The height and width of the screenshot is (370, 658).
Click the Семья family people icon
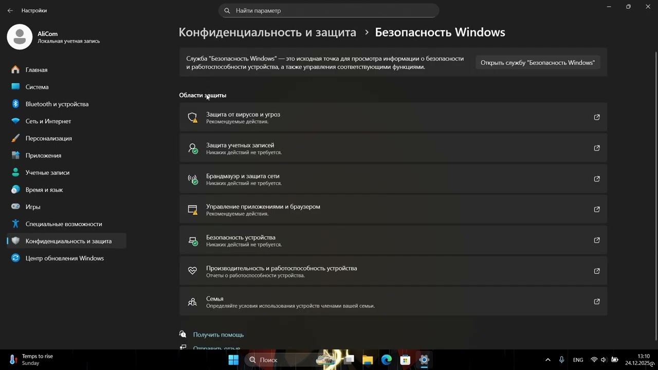point(192,302)
